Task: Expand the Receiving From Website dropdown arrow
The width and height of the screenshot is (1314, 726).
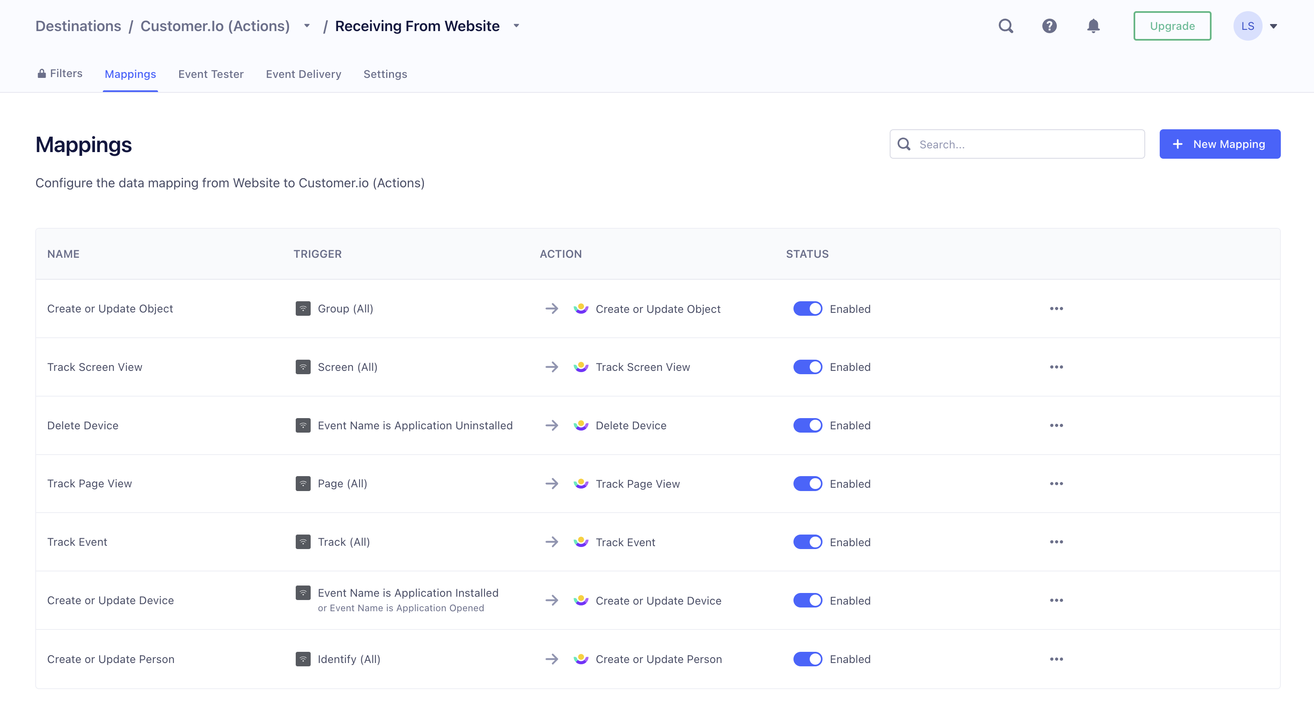Action: (x=516, y=26)
